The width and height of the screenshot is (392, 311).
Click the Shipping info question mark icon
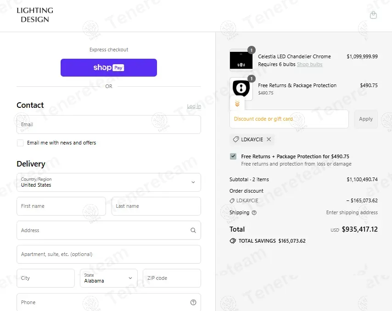click(254, 213)
